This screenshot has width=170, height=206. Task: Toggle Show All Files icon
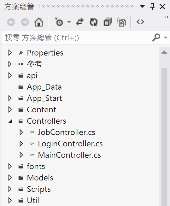point(121,22)
